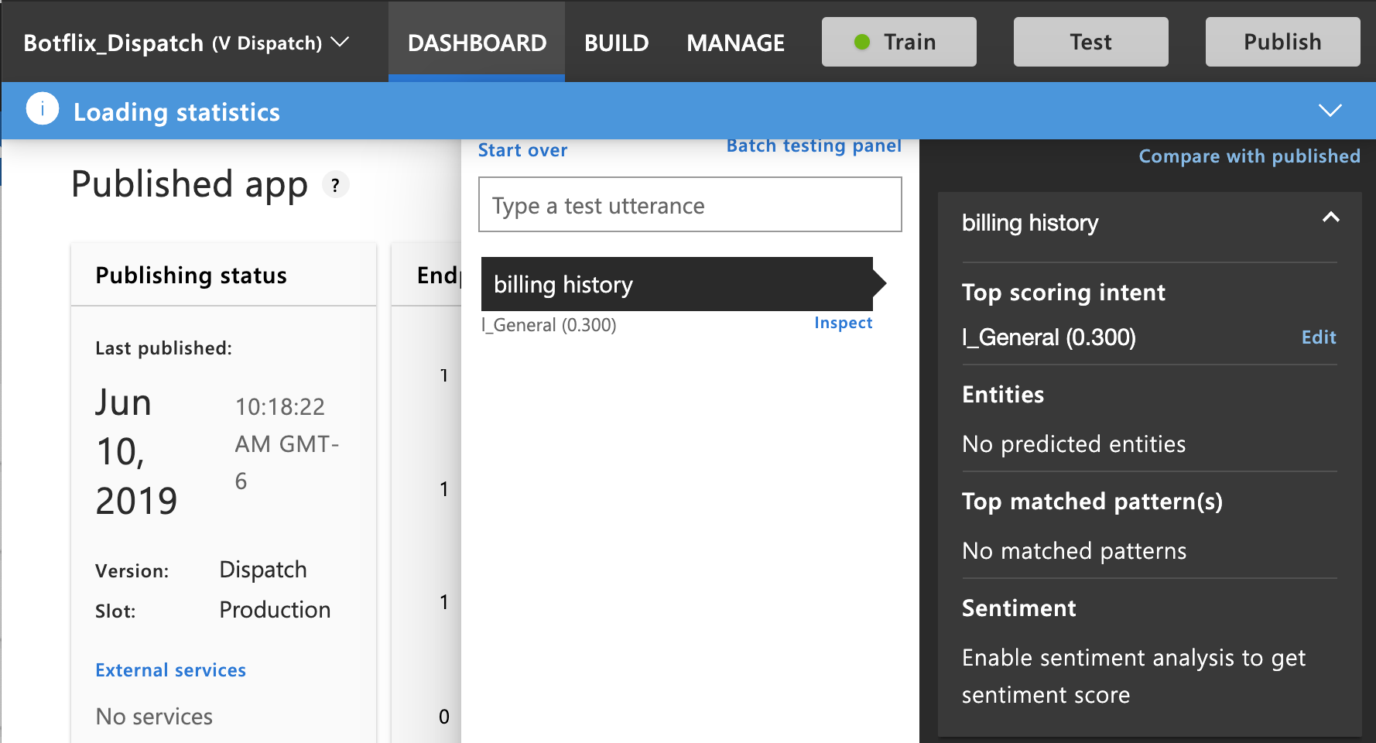This screenshot has width=1376, height=743.
Task: Open the Batch testing panel
Action: [813, 146]
